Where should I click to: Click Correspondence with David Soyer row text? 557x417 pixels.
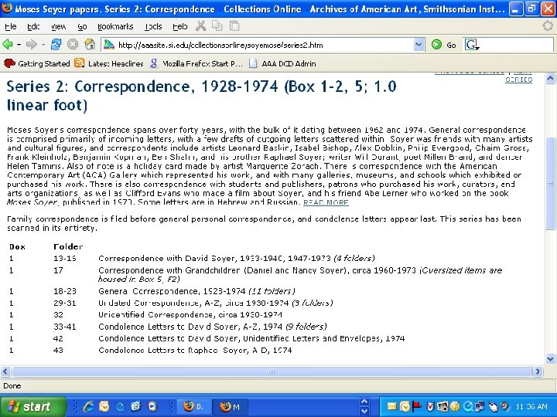point(237,258)
